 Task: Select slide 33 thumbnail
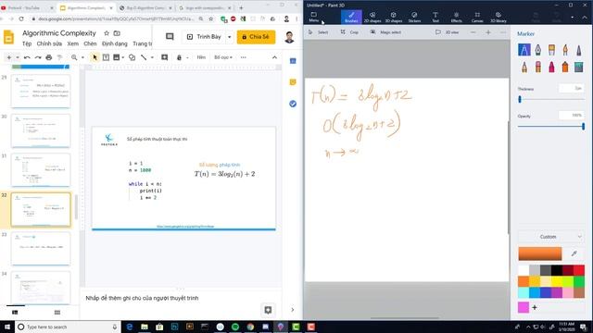[x=41, y=249]
